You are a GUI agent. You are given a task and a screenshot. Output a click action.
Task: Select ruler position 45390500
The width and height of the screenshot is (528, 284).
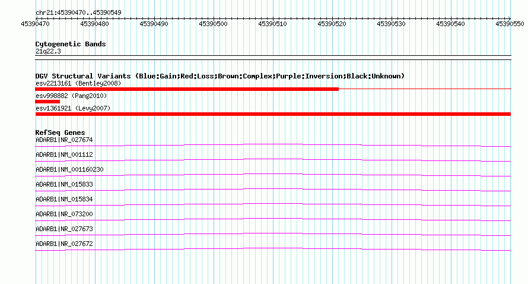coord(213,24)
